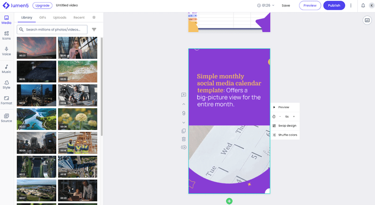Click the top bar Preview button
375x205 pixels.
click(x=310, y=5)
